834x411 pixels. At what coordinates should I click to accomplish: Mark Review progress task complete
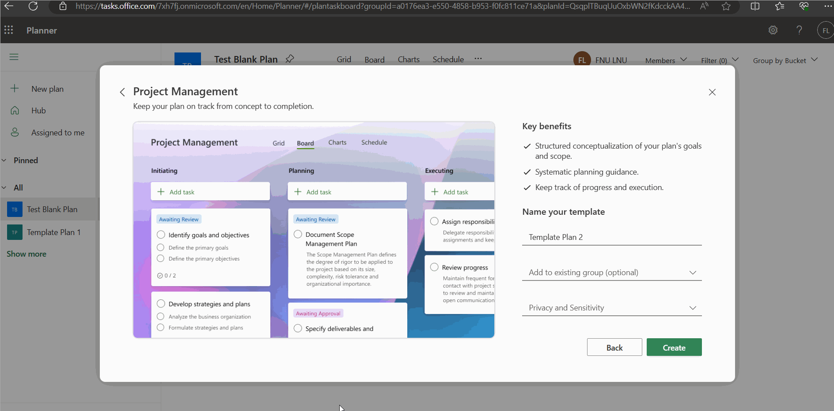tap(434, 267)
